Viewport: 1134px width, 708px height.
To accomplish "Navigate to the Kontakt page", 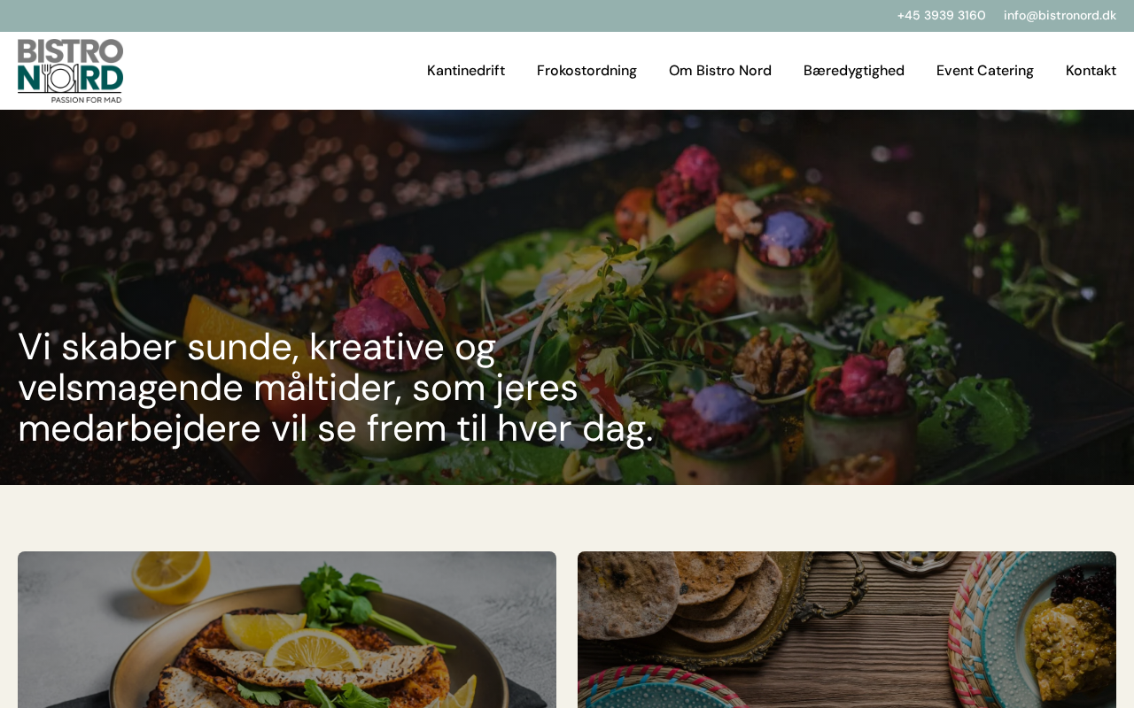I will click(x=1091, y=71).
